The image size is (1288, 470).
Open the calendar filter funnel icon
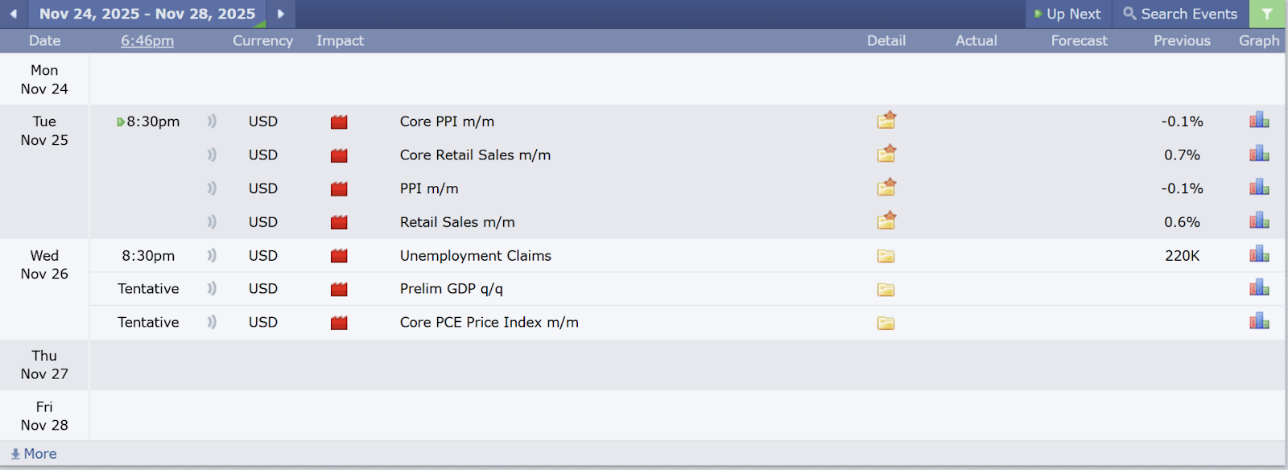[x=1267, y=14]
